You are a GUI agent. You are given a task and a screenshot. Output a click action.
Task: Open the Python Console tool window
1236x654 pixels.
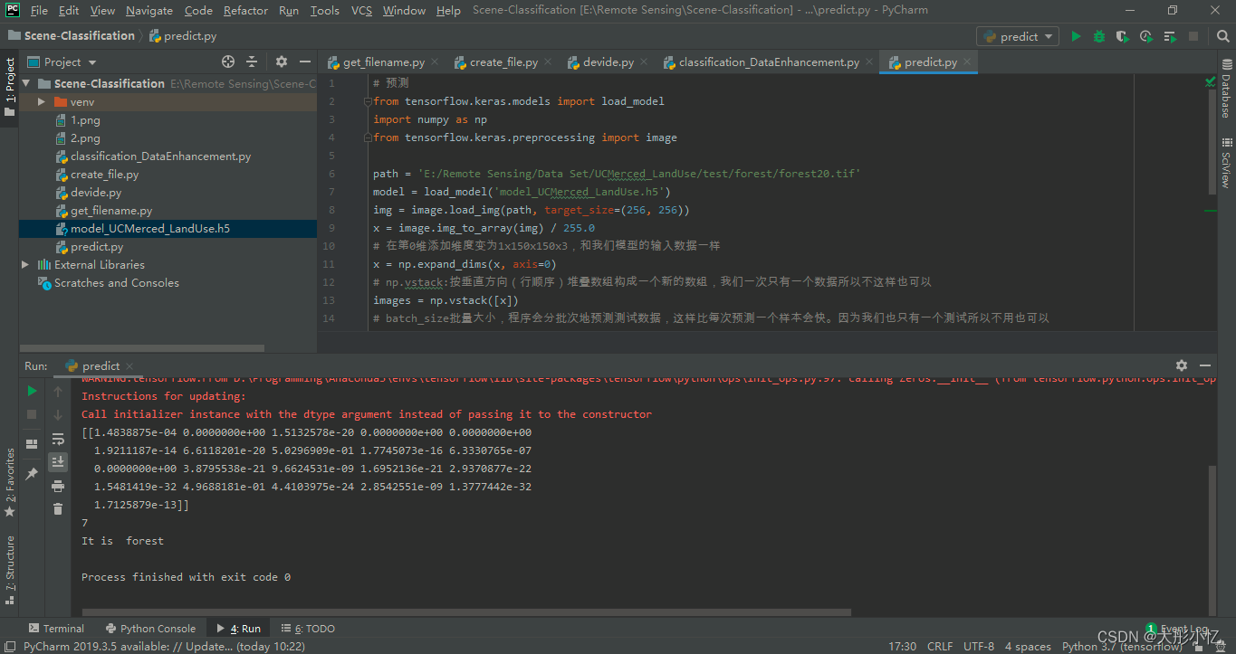click(x=150, y=628)
